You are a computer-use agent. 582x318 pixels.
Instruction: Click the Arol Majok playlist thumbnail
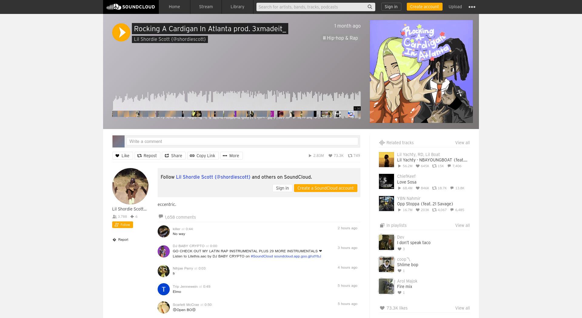click(386, 286)
